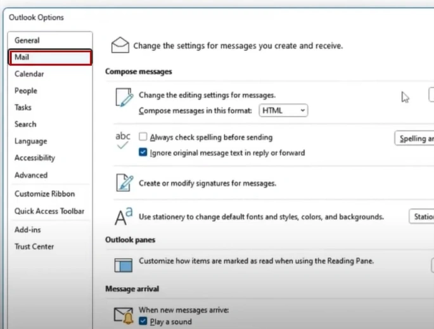The height and width of the screenshot is (329, 434).
Task: Toggle the Play a sound checkbox
Action: click(x=143, y=321)
